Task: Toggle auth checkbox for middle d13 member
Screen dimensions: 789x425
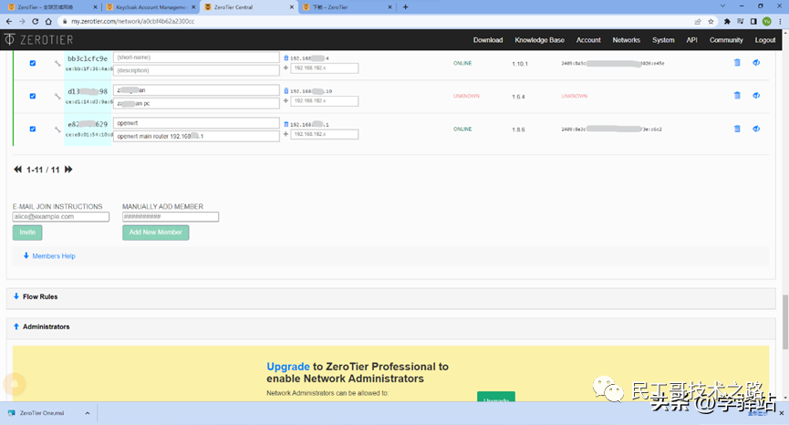Action: pos(33,96)
